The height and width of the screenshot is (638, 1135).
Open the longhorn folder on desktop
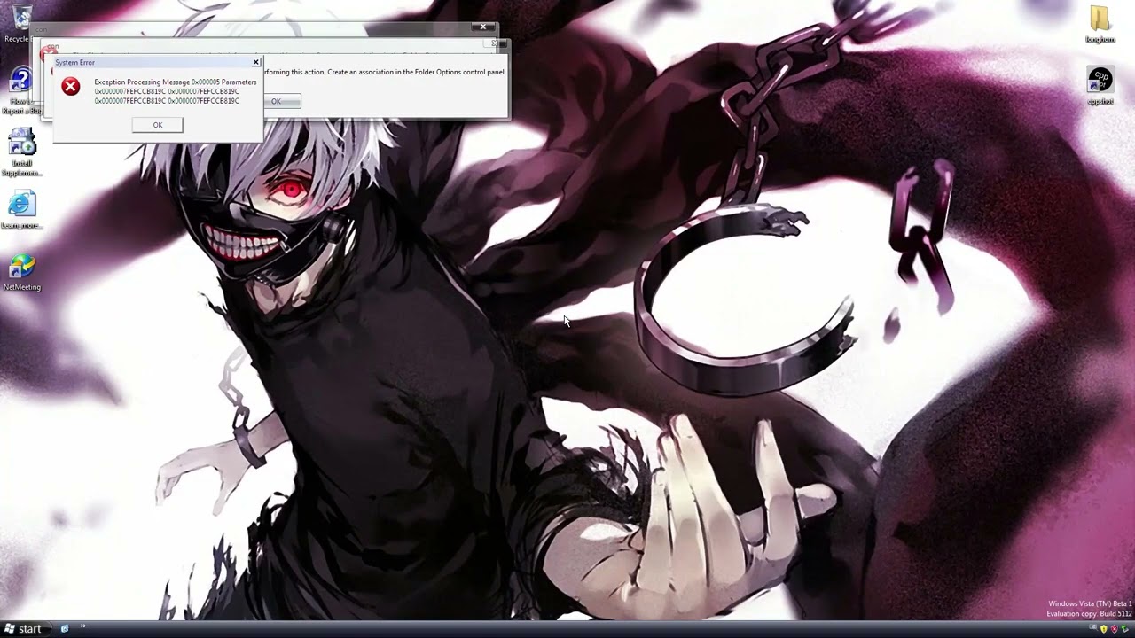[1100, 24]
